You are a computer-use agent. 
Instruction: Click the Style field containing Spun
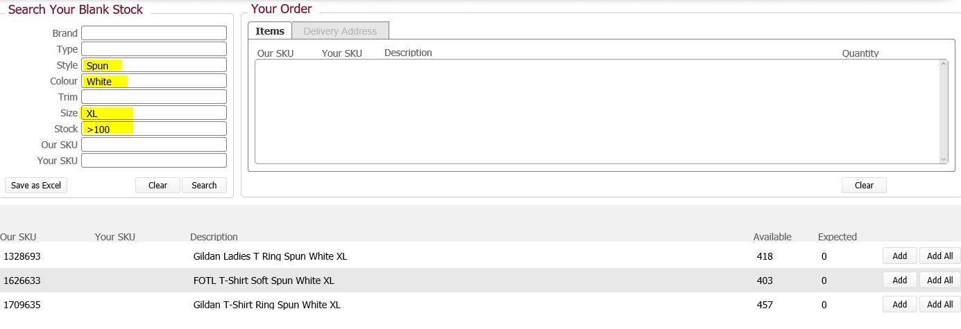(x=154, y=65)
